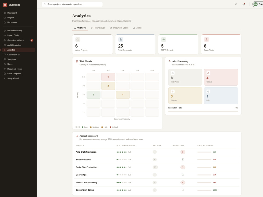The image size is (263, 197).
Task: Click the Resolution Rate progress bar
Action: click(203, 111)
